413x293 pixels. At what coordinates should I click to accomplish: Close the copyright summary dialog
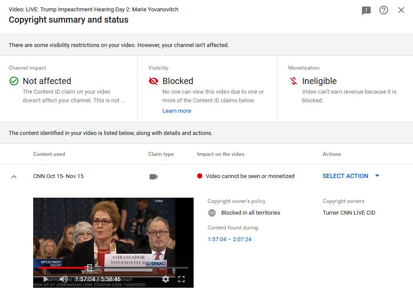point(401,10)
